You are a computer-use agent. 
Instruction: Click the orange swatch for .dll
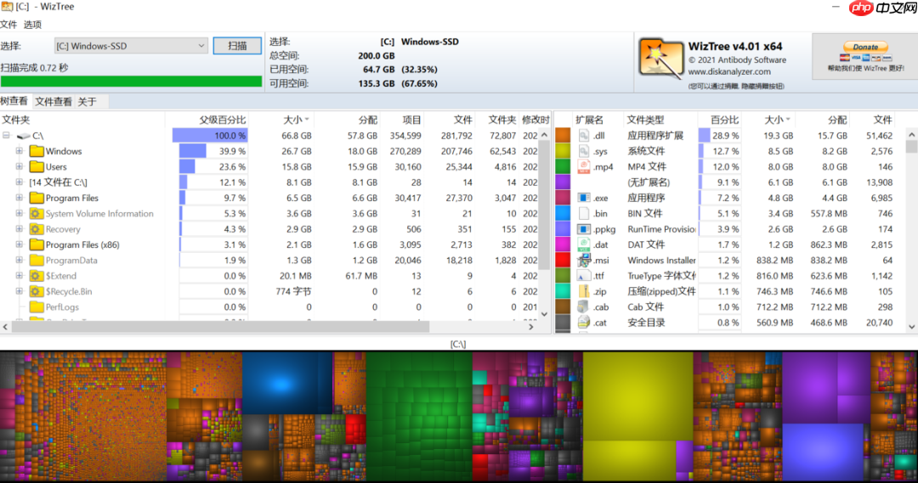point(563,135)
